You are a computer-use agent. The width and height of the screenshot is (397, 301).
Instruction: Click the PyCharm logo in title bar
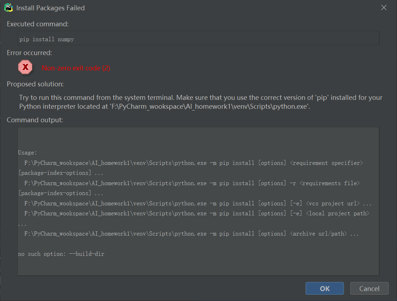(x=9, y=7)
